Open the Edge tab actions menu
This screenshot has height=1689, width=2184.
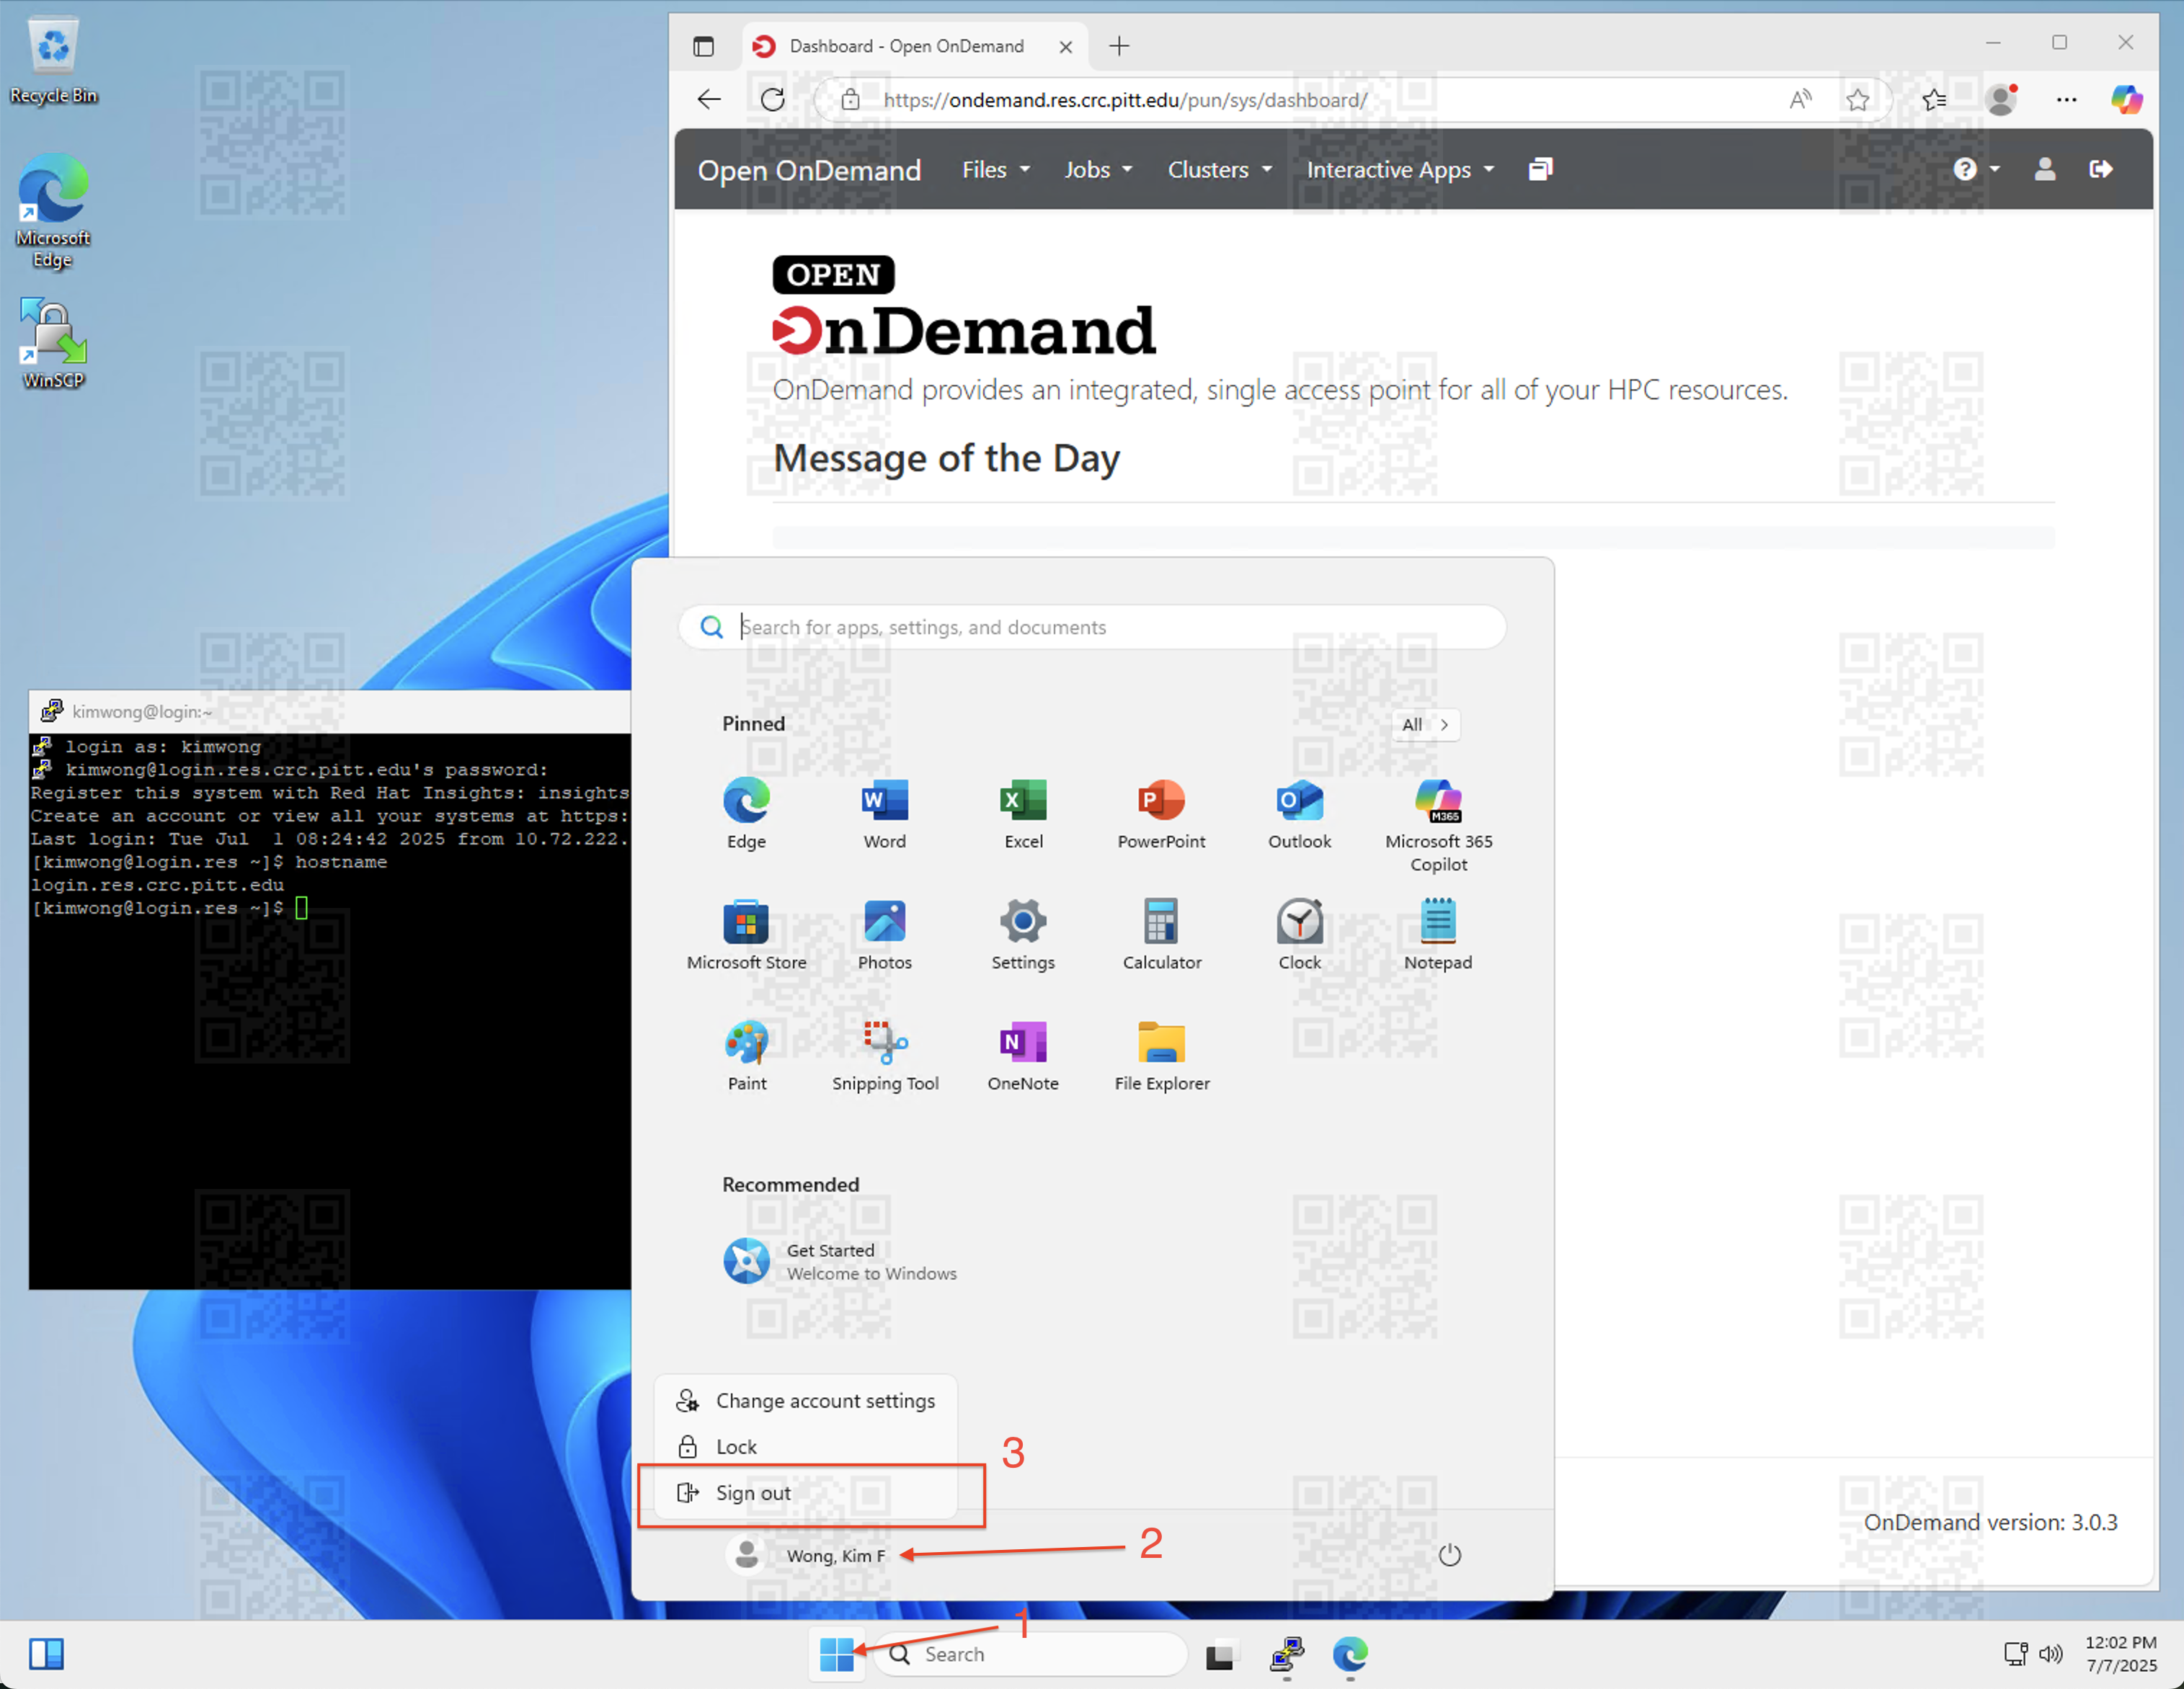point(703,46)
